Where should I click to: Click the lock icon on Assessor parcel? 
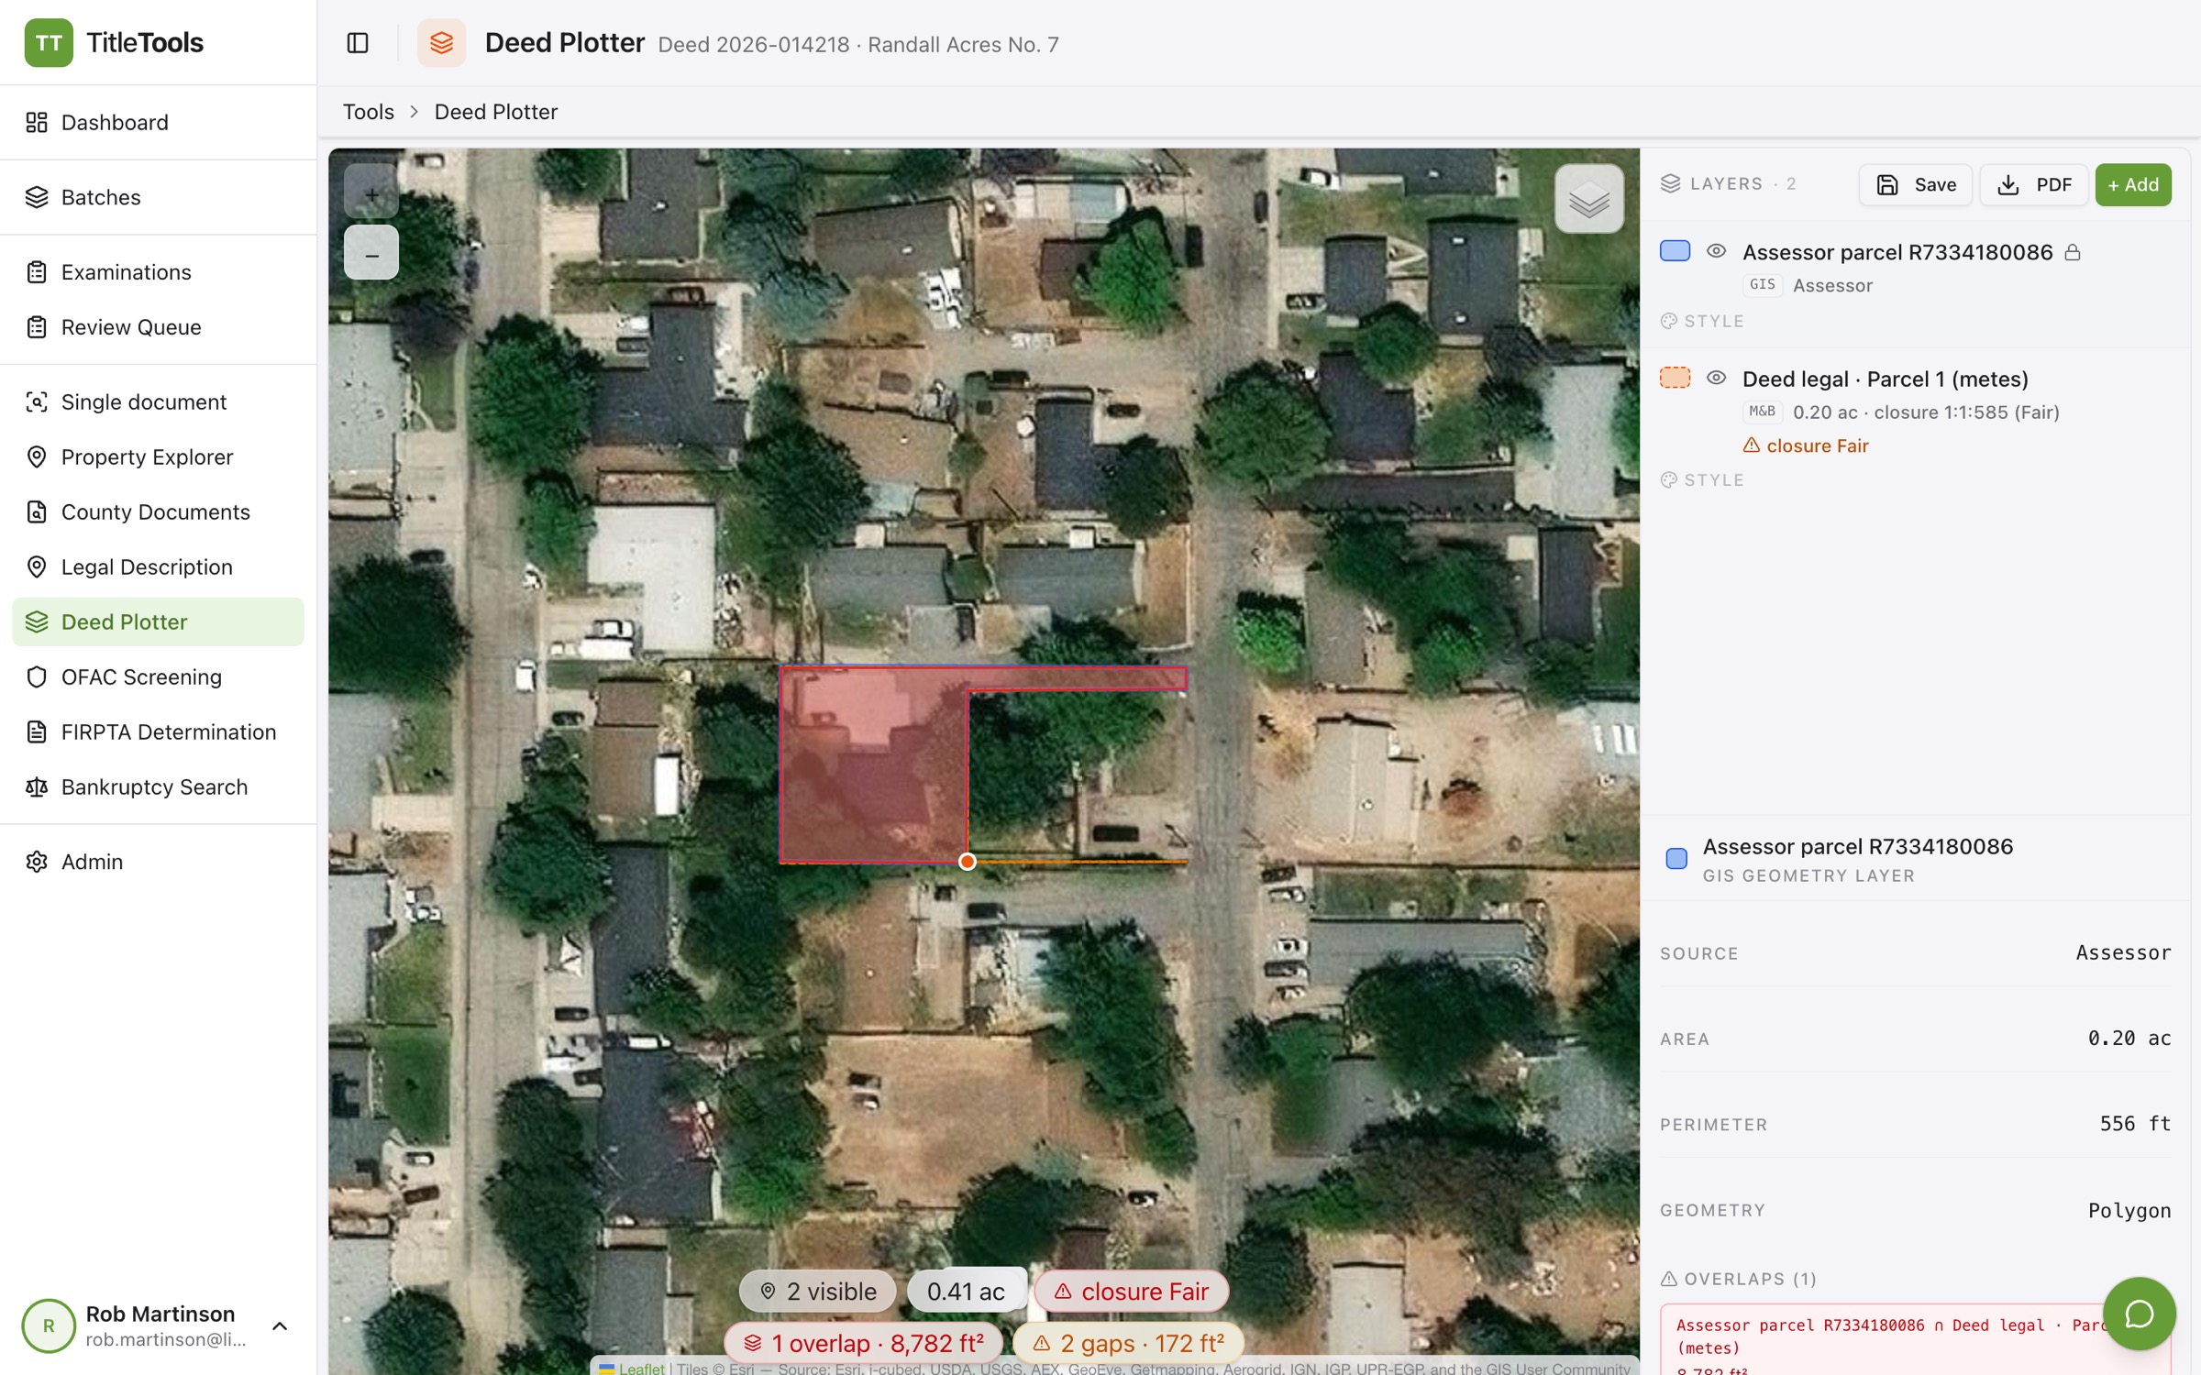[2073, 253]
